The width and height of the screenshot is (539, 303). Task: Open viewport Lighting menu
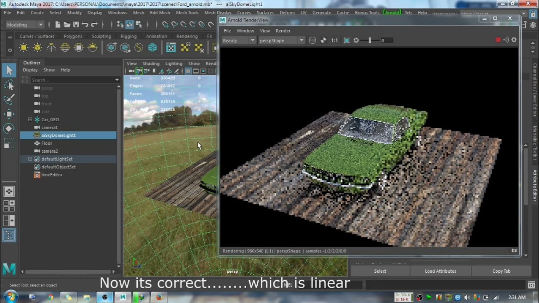point(173,64)
